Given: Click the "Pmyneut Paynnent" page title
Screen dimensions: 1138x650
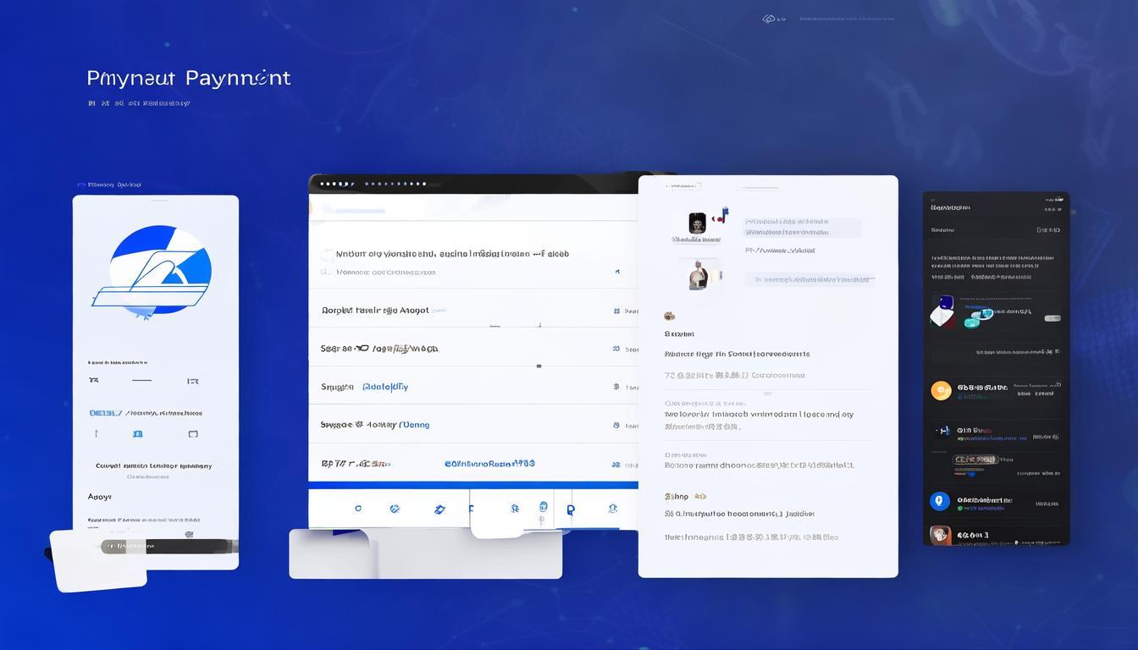Looking at the screenshot, I should coord(189,78).
